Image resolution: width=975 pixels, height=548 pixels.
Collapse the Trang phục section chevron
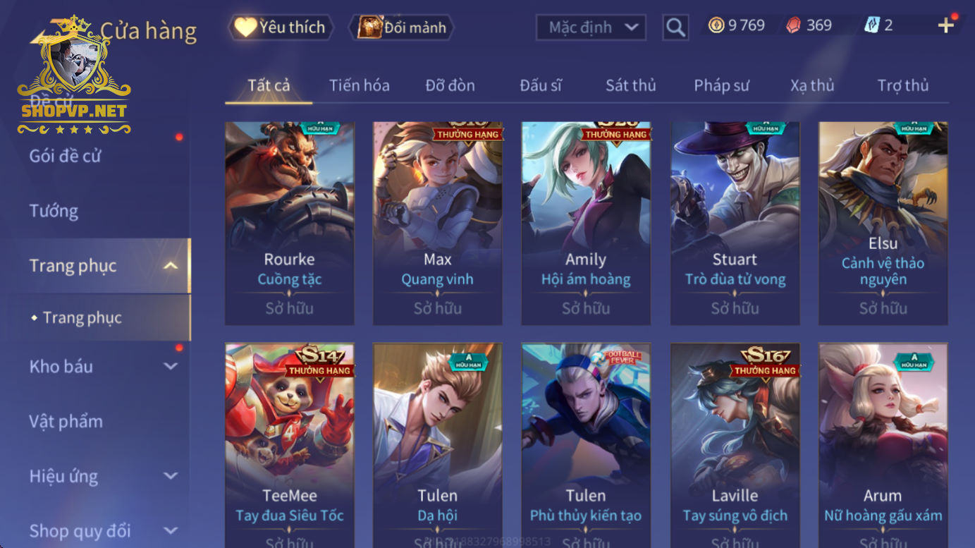pyautogui.click(x=170, y=266)
